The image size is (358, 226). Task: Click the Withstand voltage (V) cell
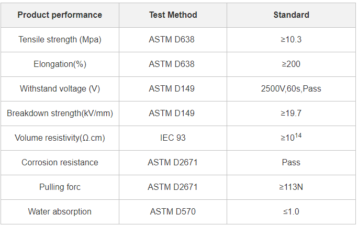[60, 89]
